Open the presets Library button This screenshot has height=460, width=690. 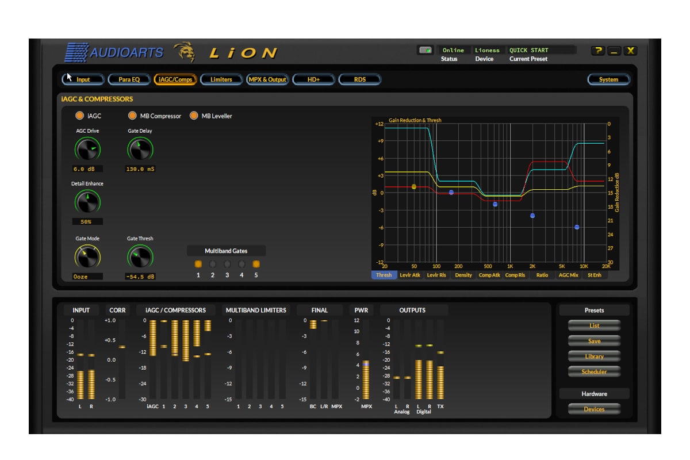[594, 356]
